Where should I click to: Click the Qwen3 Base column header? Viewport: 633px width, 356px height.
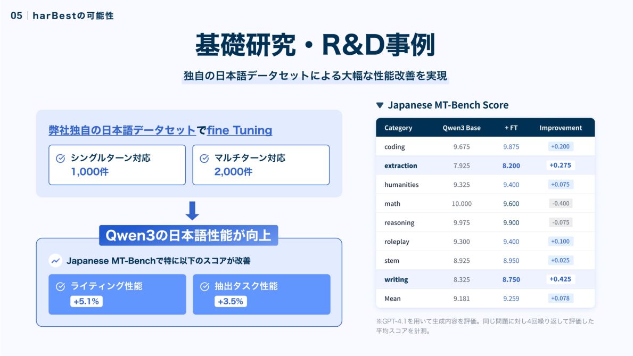[x=462, y=128]
